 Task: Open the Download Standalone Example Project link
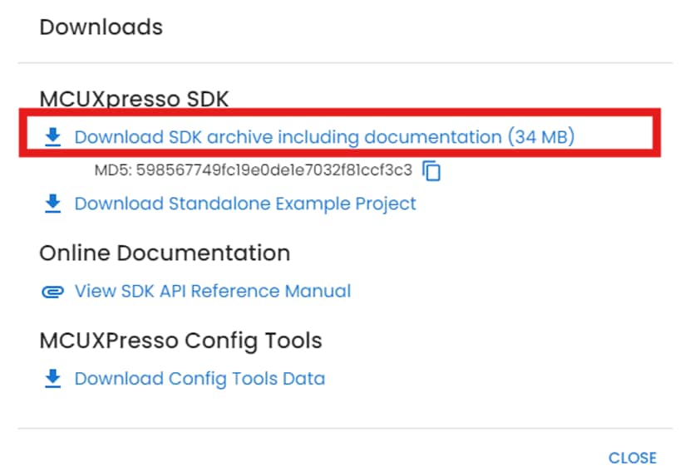tap(245, 204)
